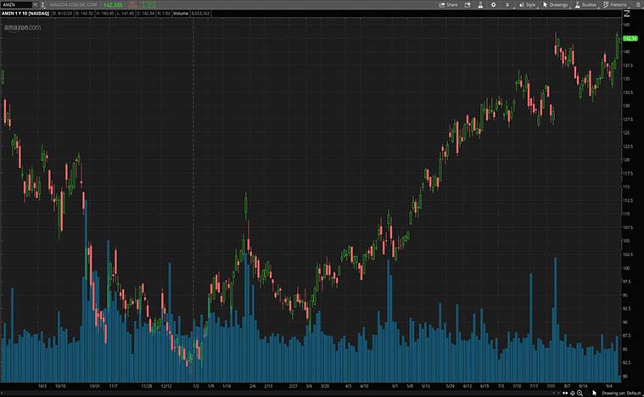Screen dimensions: 644x397
Task: Click the Volume study label in header
Action: (181, 14)
